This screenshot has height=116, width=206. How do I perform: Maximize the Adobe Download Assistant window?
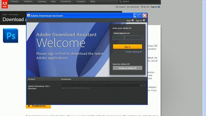(140, 15)
